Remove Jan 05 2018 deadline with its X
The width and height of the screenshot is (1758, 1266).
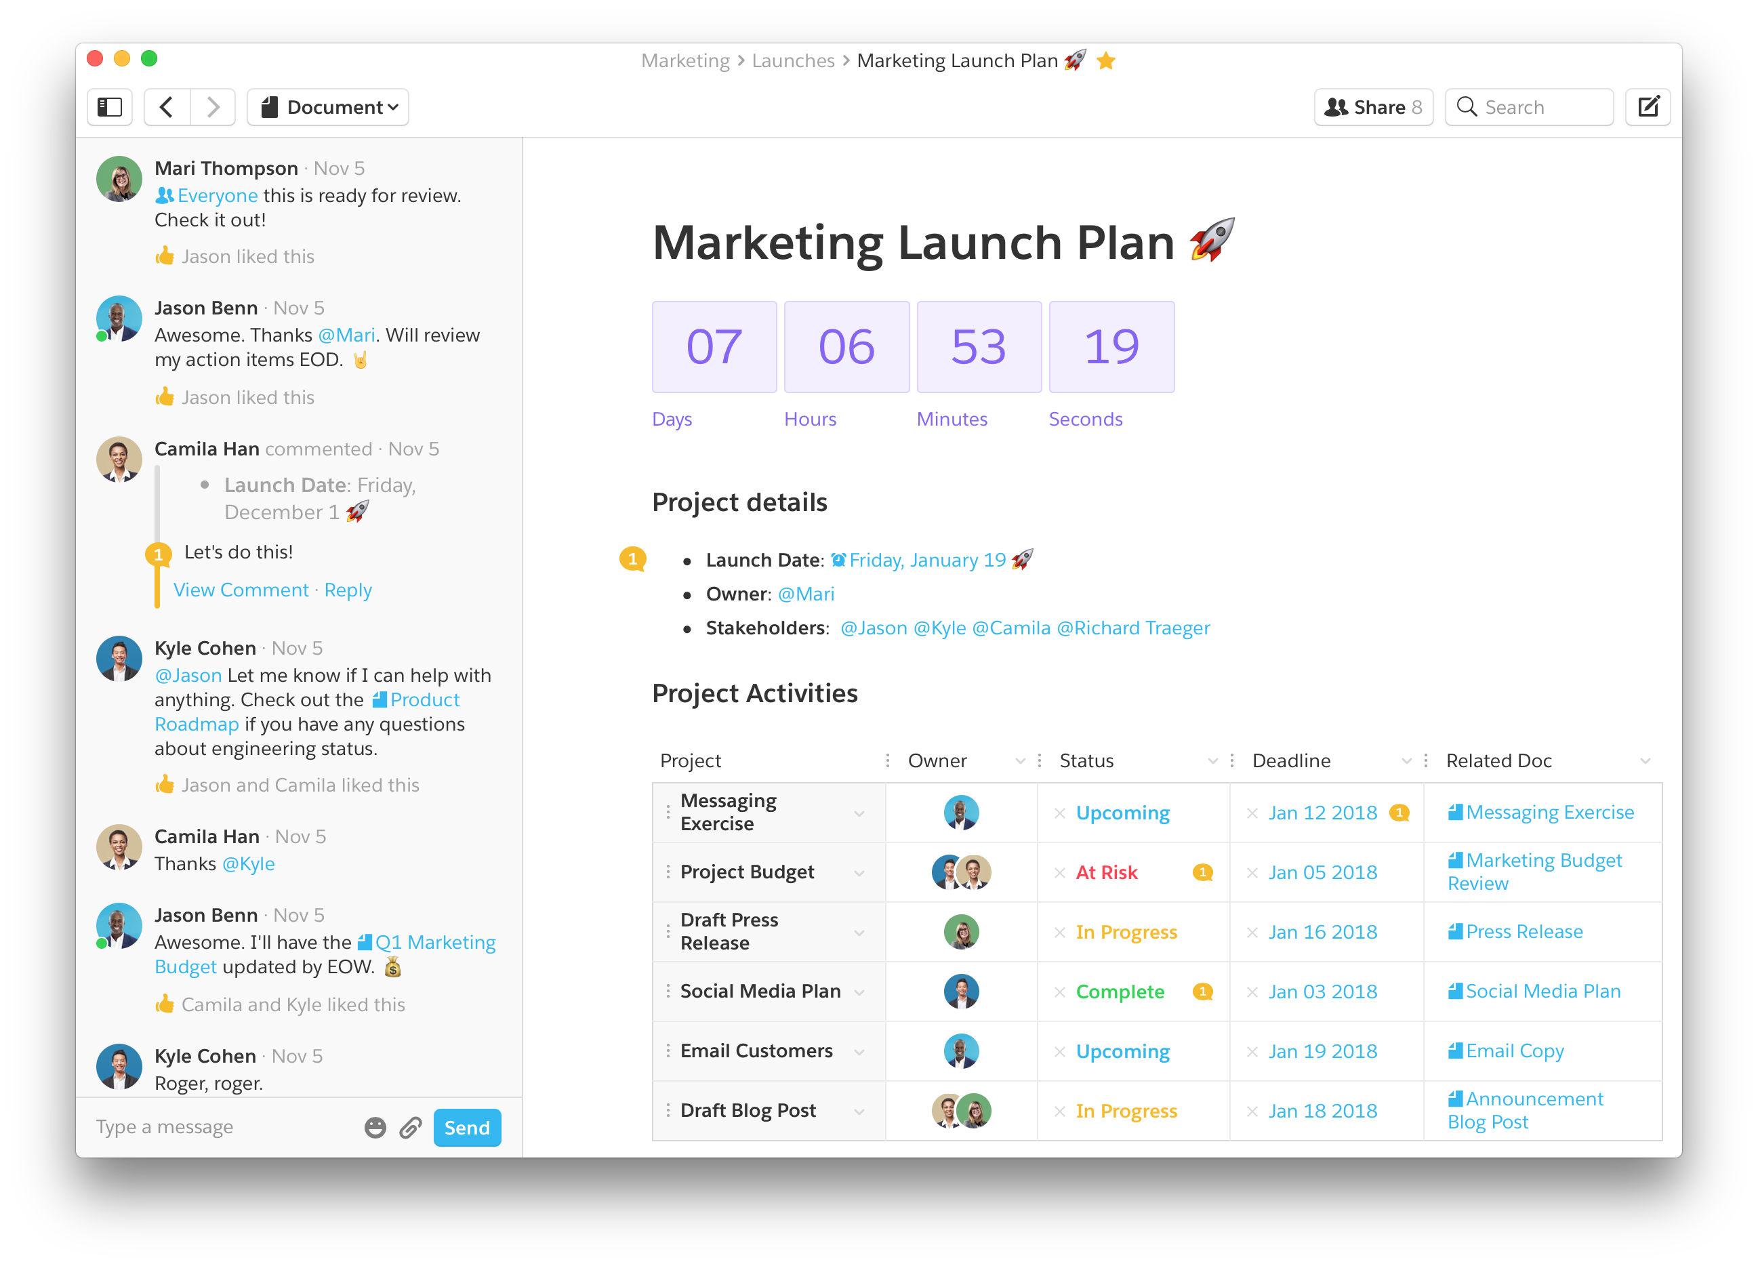[x=1252, y=873]
